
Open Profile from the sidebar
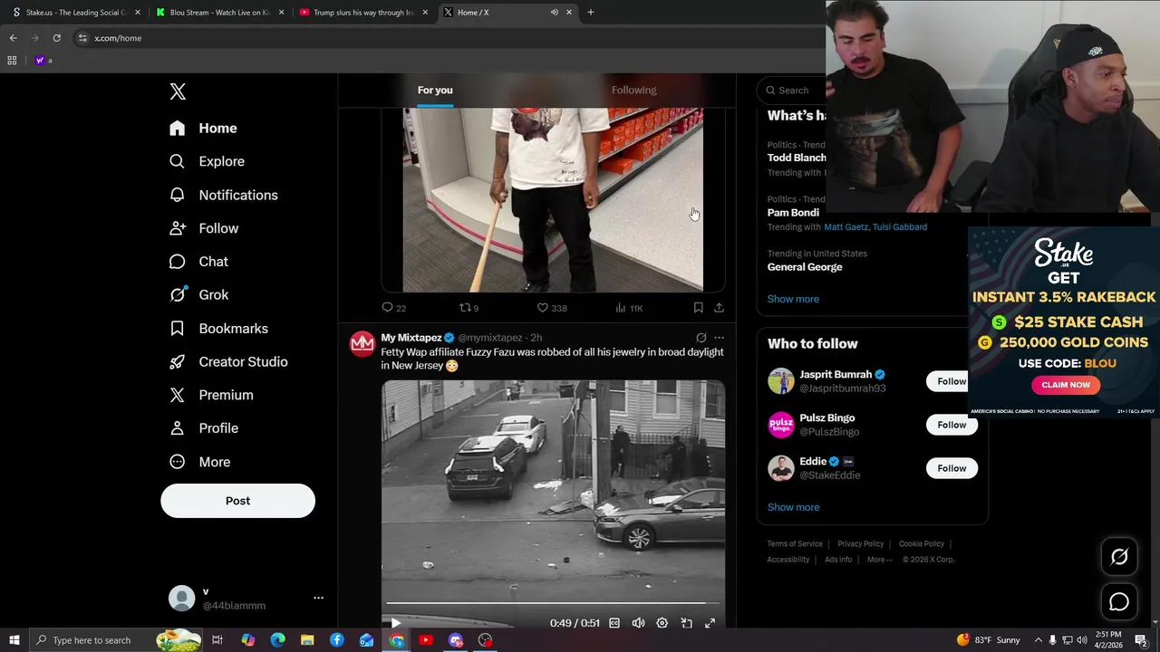(204, 428)
